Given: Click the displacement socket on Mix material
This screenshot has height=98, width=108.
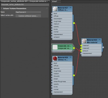Looking at the screenshot, I should (81, 53).
